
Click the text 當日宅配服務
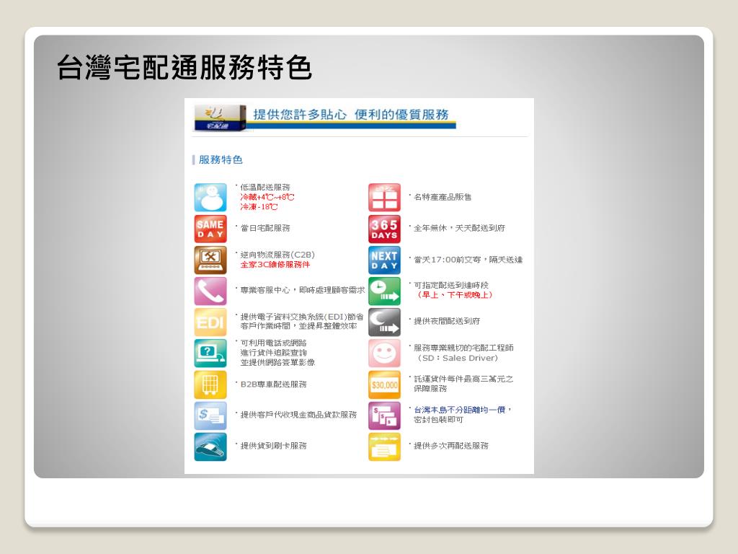[x=265, y=228]
